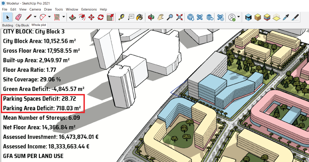Open the 3D Warehouse icon
309x162 pixels.
pos(191,17)
